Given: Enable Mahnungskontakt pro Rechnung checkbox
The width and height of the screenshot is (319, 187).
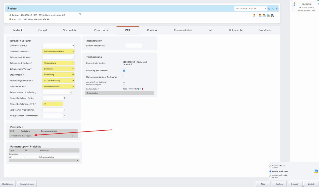Looking at the screenshot, I should [124, 77].
